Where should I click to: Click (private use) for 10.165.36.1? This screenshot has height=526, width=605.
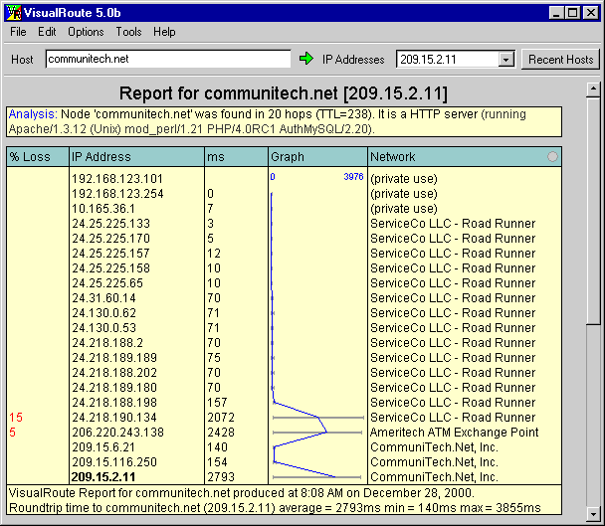pyautogui.click(x=404, y=209)
